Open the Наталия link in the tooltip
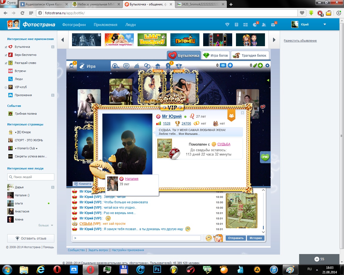Viewport: 344px width, 275px height. tap(132, 179)
